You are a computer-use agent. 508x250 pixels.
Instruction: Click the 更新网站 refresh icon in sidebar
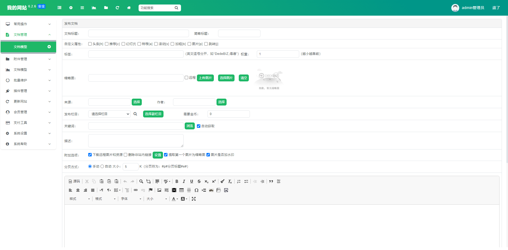pos(7,101)
